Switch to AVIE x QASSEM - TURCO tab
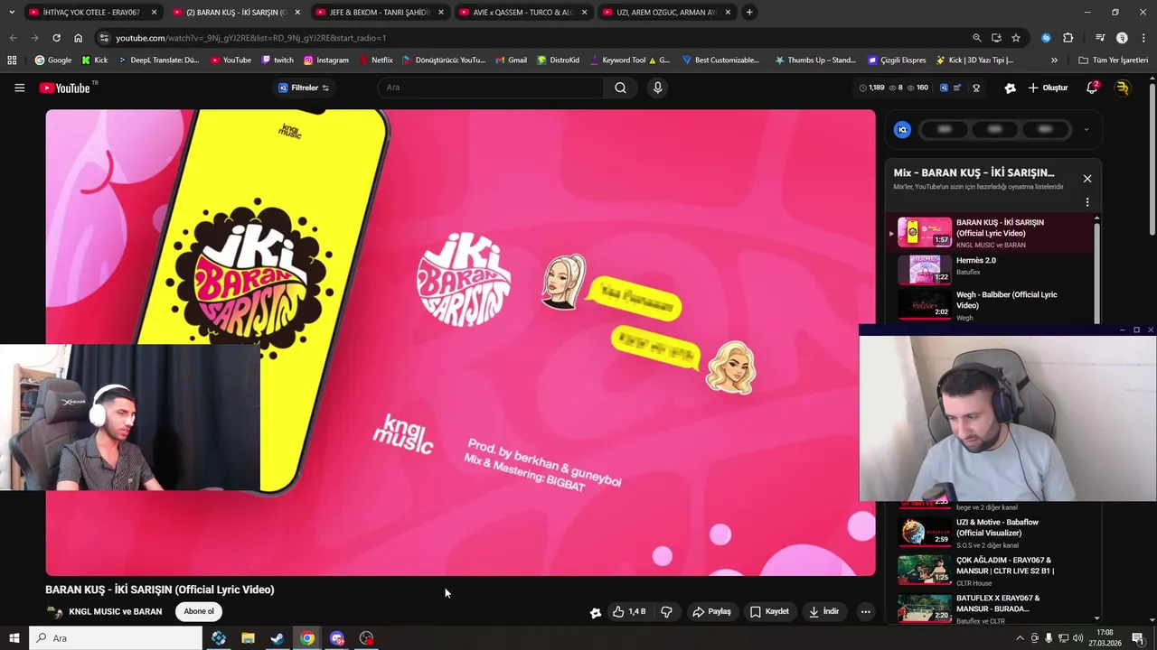The image size is (1157, 650). pos(522,13)
